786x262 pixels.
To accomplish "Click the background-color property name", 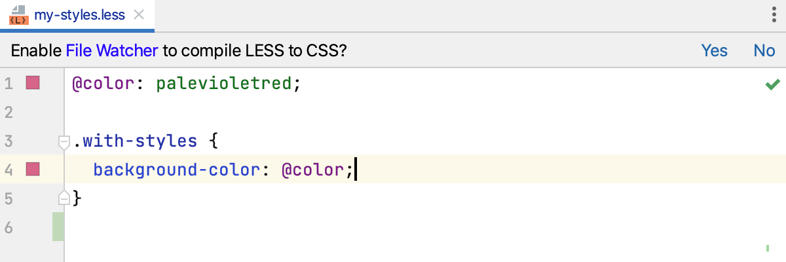I will [176, 170].
